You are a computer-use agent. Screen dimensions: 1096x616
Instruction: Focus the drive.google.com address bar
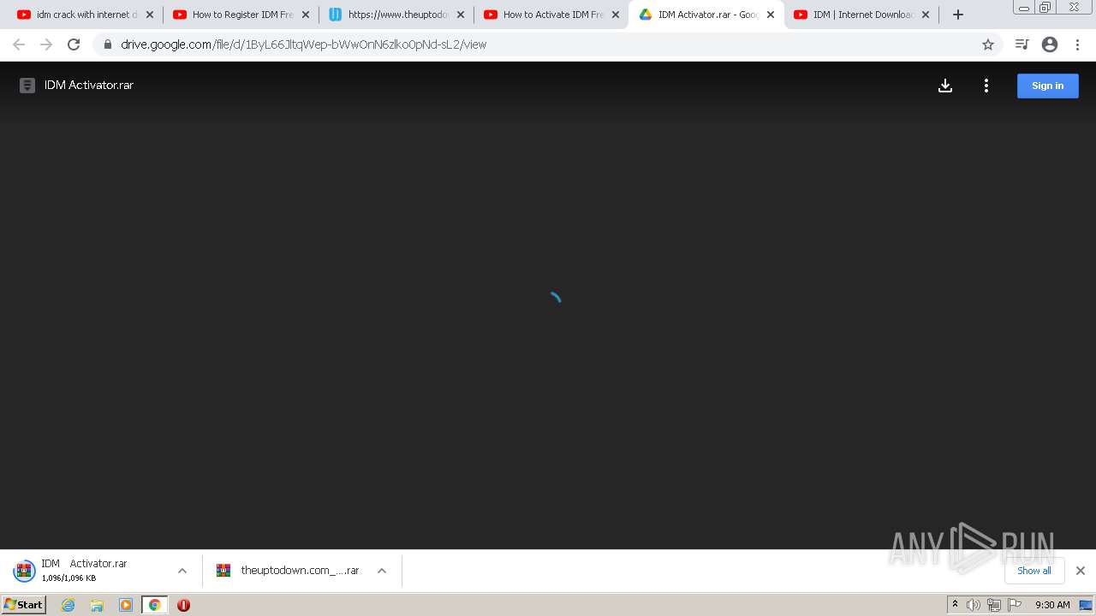tap(548, 44)
